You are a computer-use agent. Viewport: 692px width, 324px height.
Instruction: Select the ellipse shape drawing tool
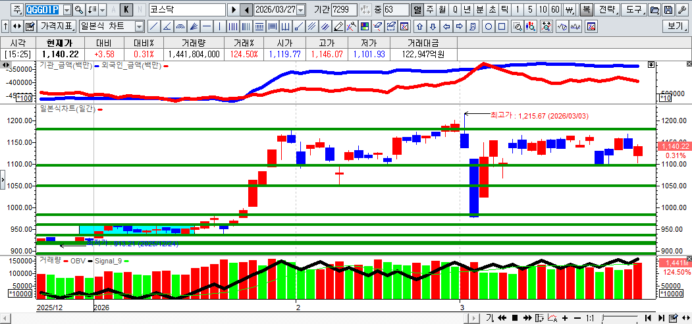pos(489,26)
